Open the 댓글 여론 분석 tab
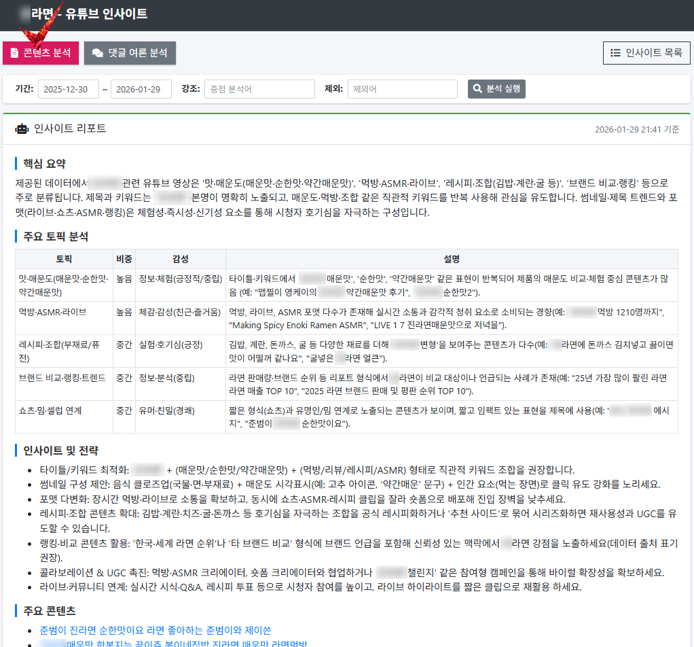This screenshot has width=694, height=647. point(130,53)
